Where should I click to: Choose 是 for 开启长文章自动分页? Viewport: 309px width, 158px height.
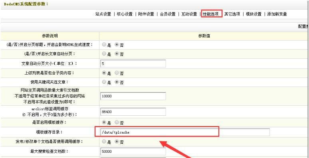[x=104, y=54]
